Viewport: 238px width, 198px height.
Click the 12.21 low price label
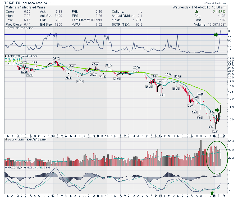click(x=161, y=96)
